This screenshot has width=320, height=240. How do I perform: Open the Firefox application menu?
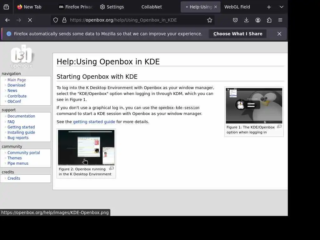click(x=280, y=20)
